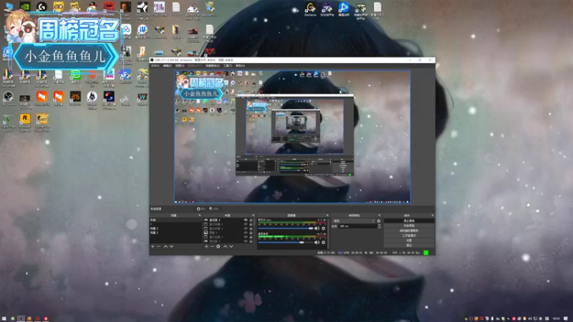Image resolution: width=573 pixels, height=322 pixels.
Task: Toggle the lock on the first source row
Action: (251, 220)
